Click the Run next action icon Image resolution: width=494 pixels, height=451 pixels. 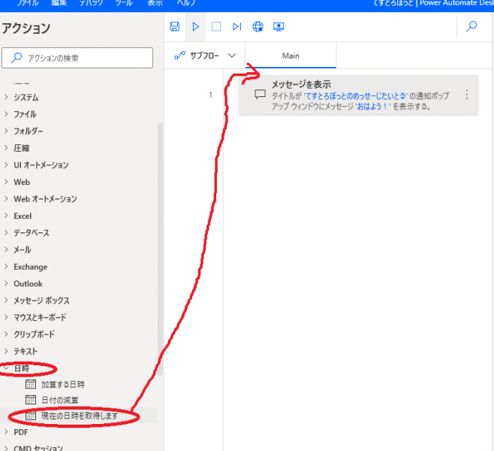(236, 27)
